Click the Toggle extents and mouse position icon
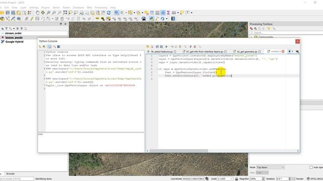The height and width of the screenshot is (181, 323). click(207, 179)
